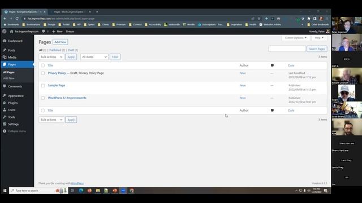This screenshot has height=203, width=362.
Task: Select all pages with header checkbox
Action: coord(43,65)
